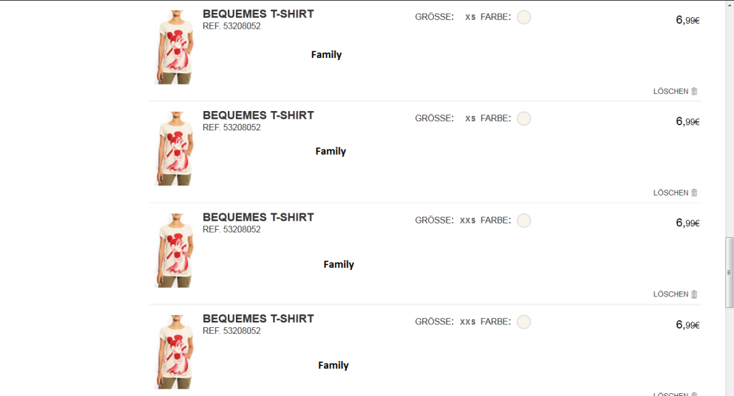Open the third T-shirt product thumbnail
Image resolution: width=734 pixels, height=396 pixels.
coord(173,251)
